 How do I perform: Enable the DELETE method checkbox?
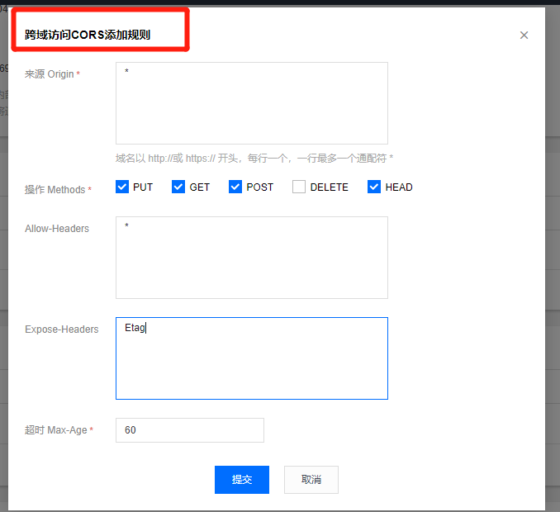pos(299,187)
